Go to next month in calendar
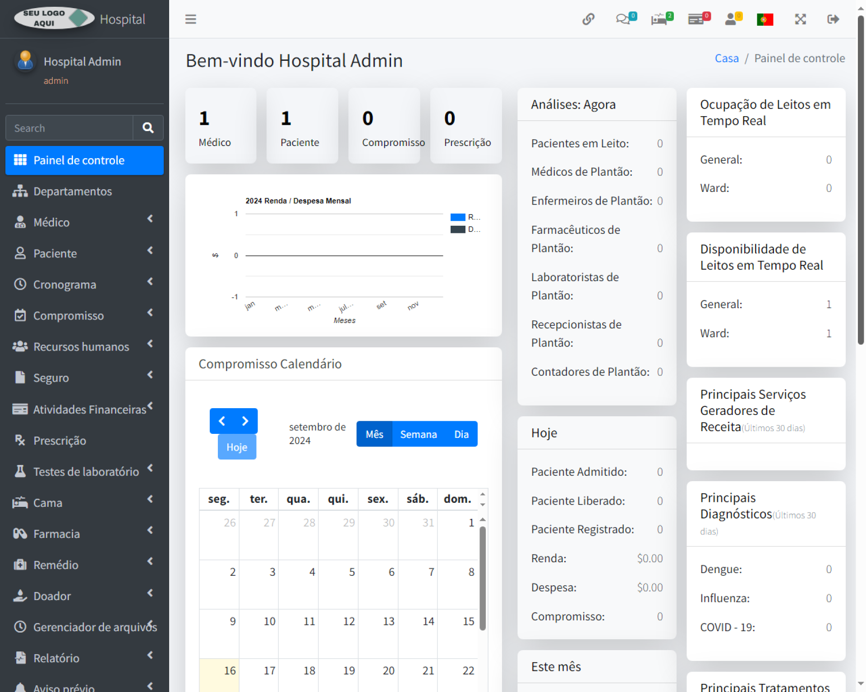 tap(245, 421)
